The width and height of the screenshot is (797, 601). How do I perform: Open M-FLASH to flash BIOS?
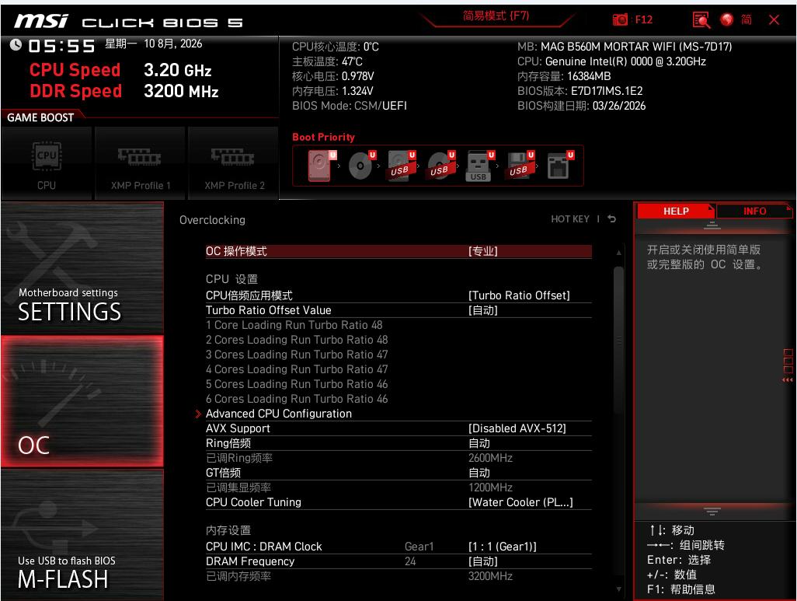(x=82, y=534)
